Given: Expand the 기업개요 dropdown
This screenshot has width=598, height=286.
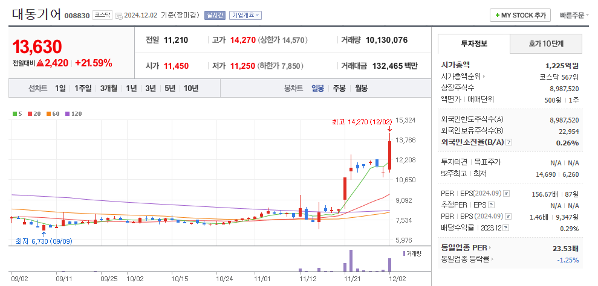Looking at the screenshot, I should tap(245, 15).
